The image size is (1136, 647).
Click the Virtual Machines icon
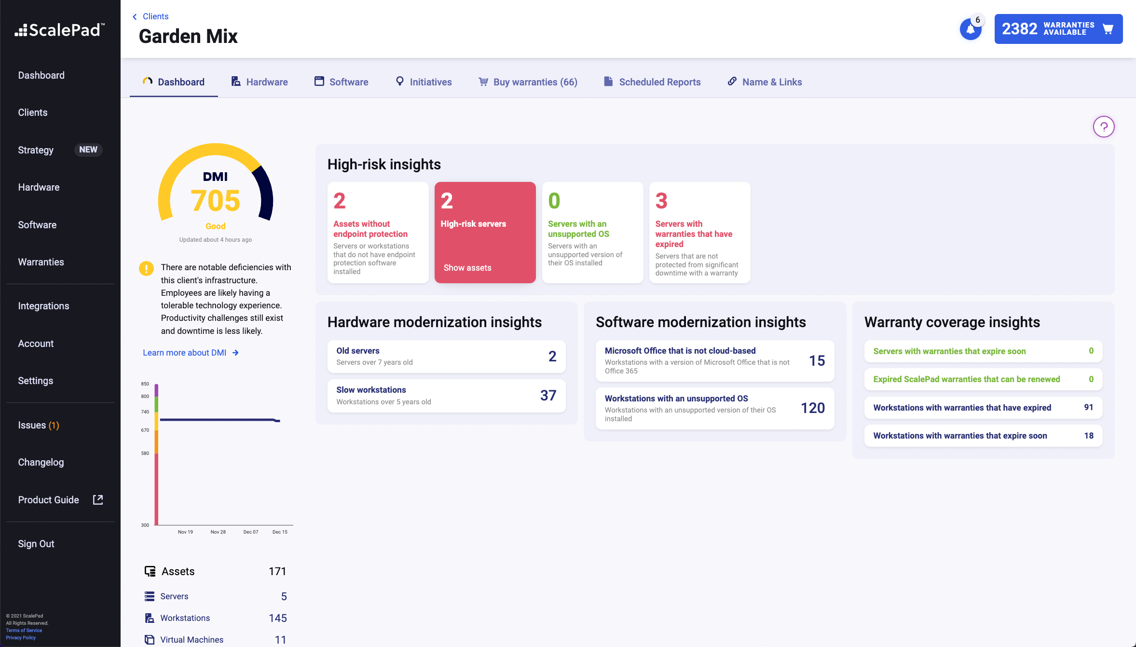(150, 640)
